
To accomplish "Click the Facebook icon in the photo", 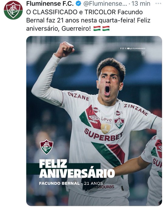I will 121,48.
